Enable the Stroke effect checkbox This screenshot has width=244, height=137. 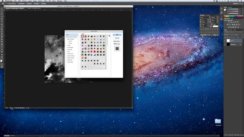pos(67,45)
